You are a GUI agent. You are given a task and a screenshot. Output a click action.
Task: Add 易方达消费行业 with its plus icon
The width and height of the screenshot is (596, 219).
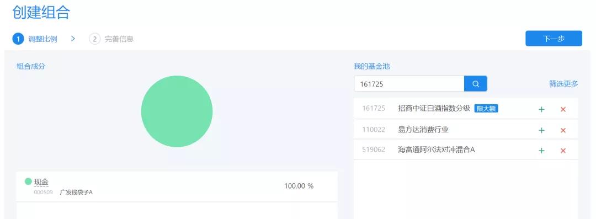[542, 130]
